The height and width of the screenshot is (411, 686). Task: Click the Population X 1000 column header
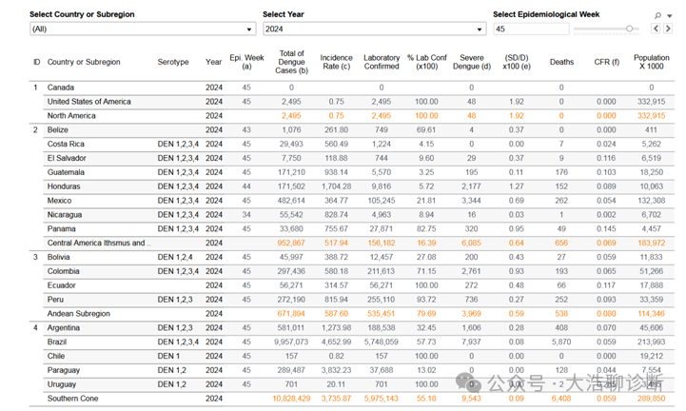652,62
